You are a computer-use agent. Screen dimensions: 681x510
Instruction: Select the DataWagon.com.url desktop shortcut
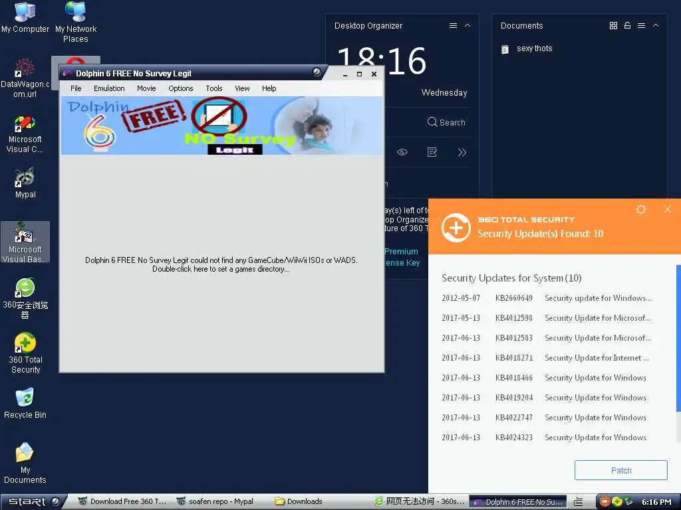(x=25, y=78)
